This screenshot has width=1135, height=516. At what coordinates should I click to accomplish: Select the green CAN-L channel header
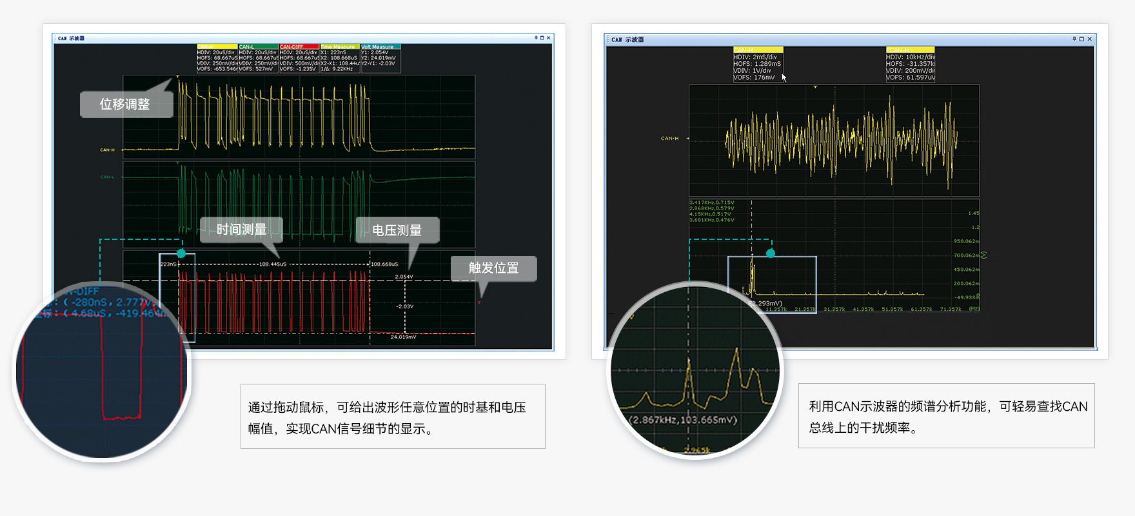(258, 46)
